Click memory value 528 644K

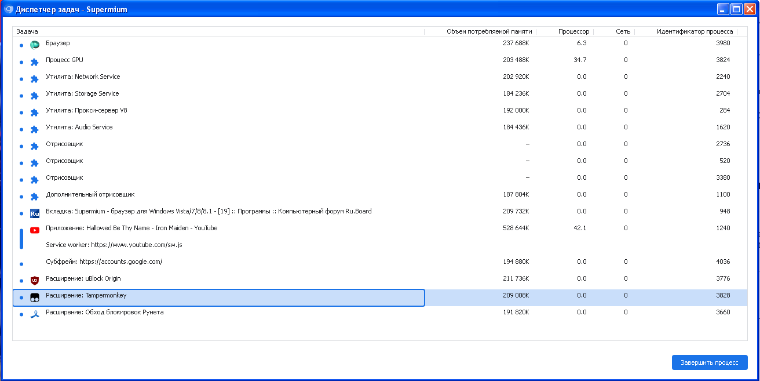[x=516, y=228]
